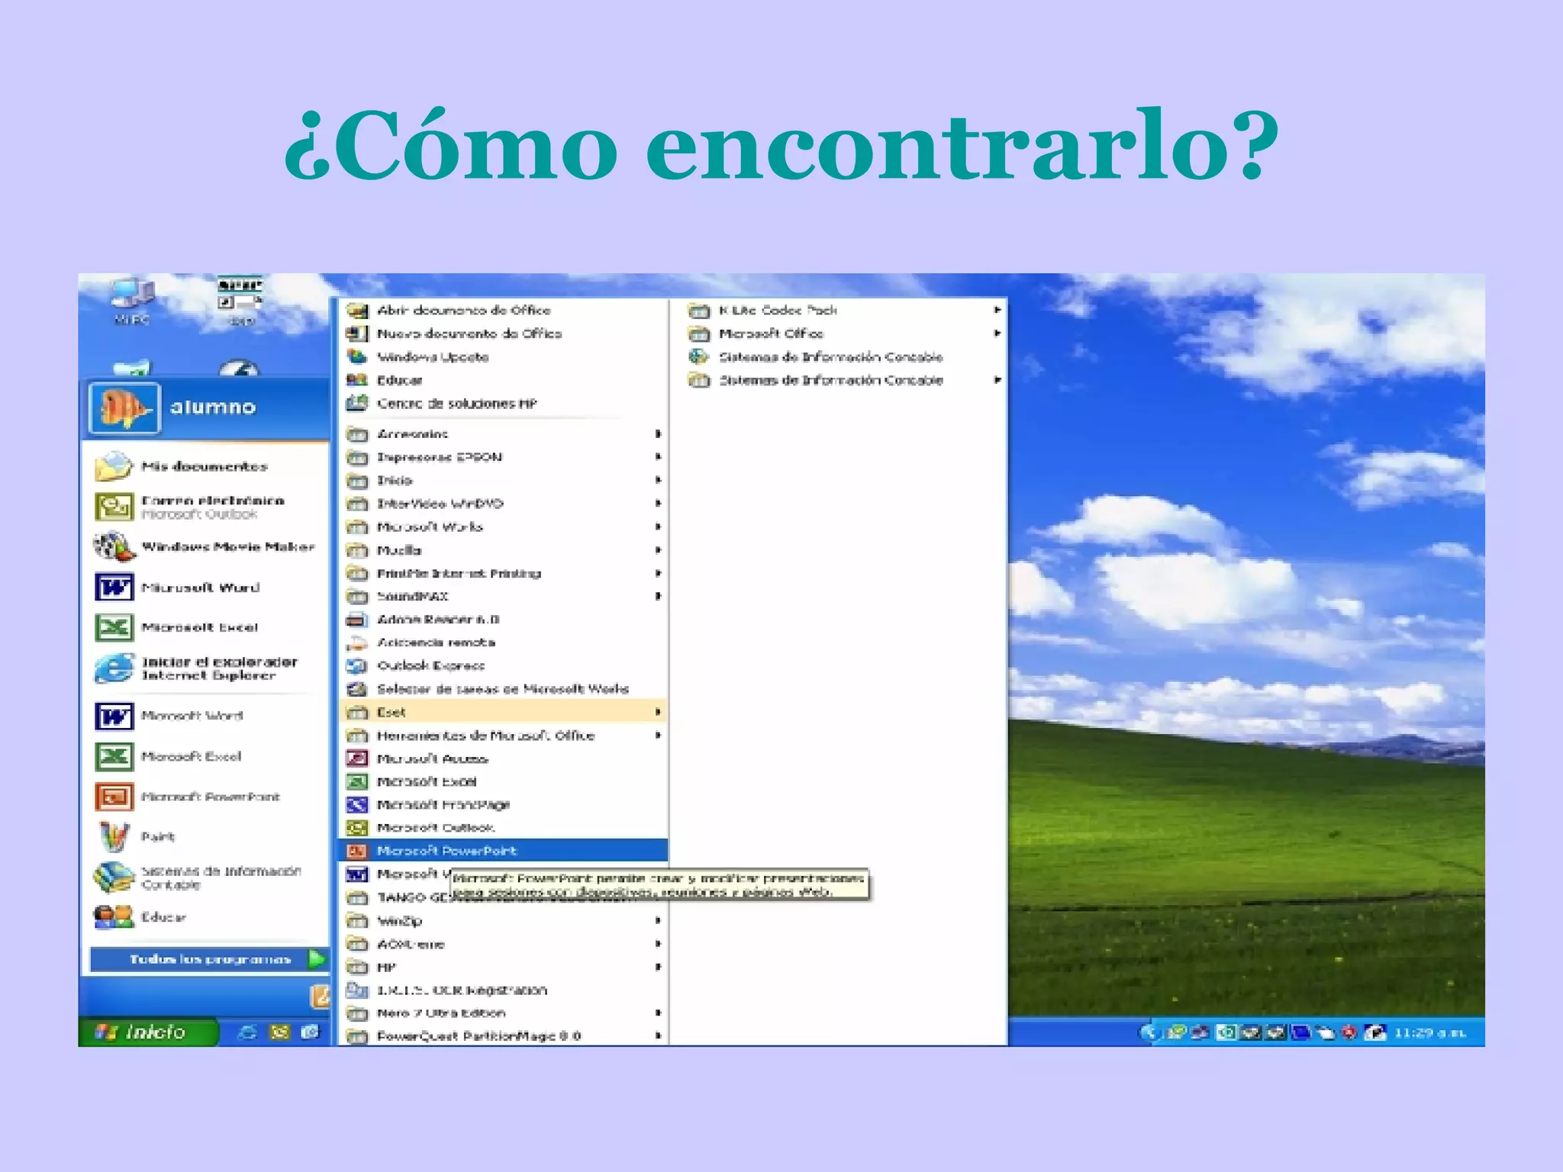Click the Microsoft Word icon in pinned list
Image resolution: width=1563 pixels, height=1172 pixels.
[x=114, y=587]
